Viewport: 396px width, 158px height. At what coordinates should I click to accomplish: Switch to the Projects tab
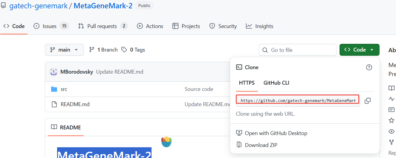186,26
